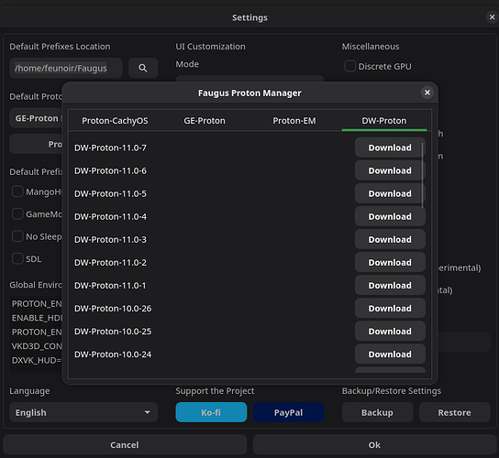Download DW-Proton-11.0-1
Screen dimensions: 499x458
click(x=390, y=286)
